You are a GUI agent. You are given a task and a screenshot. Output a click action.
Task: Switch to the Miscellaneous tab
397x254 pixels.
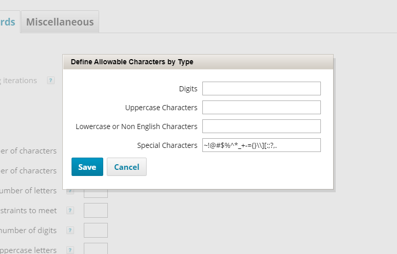point(60,22)
